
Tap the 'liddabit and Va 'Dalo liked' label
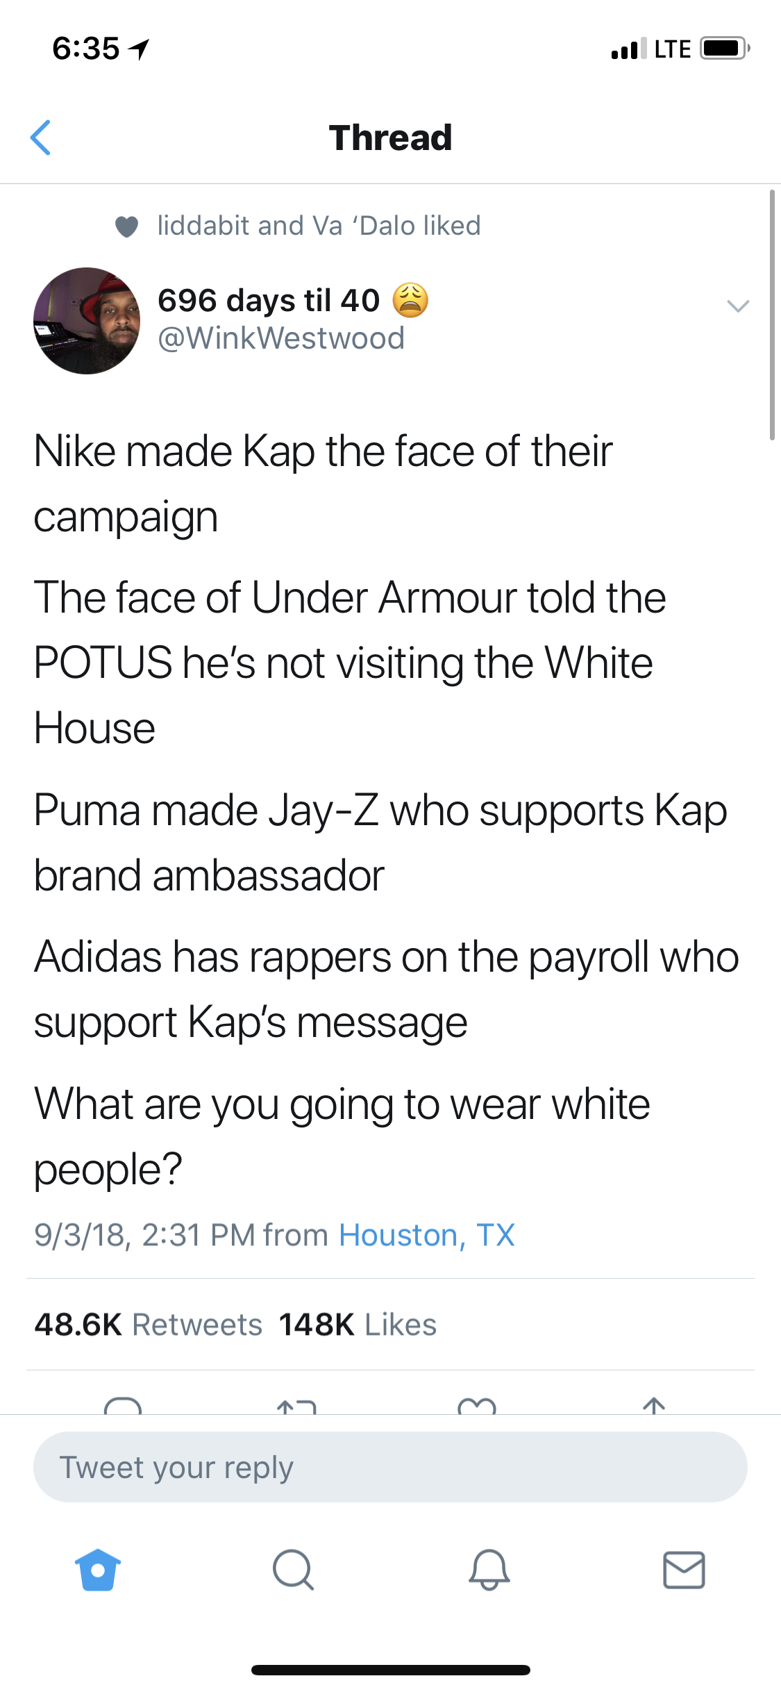tap(319, 226)
